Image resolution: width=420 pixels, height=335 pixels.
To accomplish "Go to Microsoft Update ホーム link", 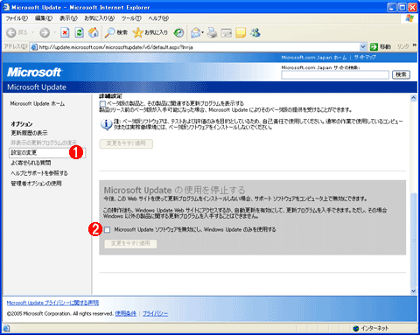I will (x=38, y=104).
